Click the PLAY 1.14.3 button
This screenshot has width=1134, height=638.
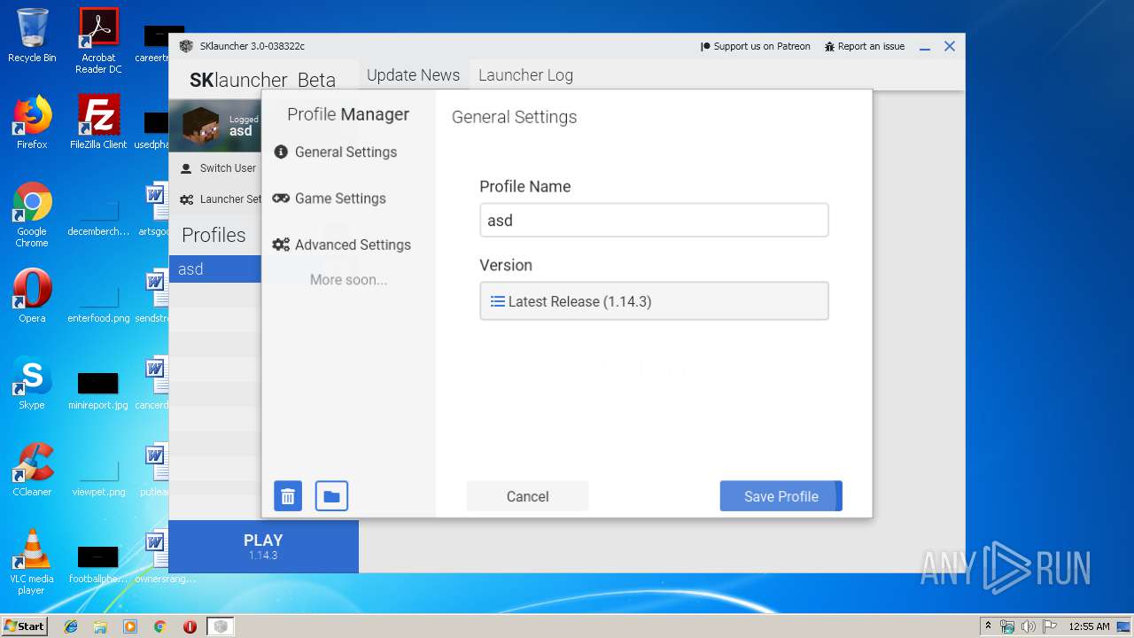tap(263, 547)
